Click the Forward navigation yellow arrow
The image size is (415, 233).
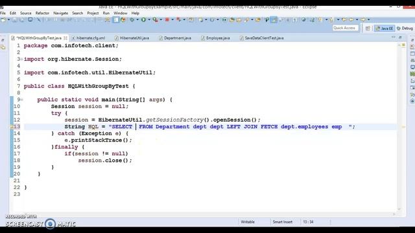tap(363, 19)
